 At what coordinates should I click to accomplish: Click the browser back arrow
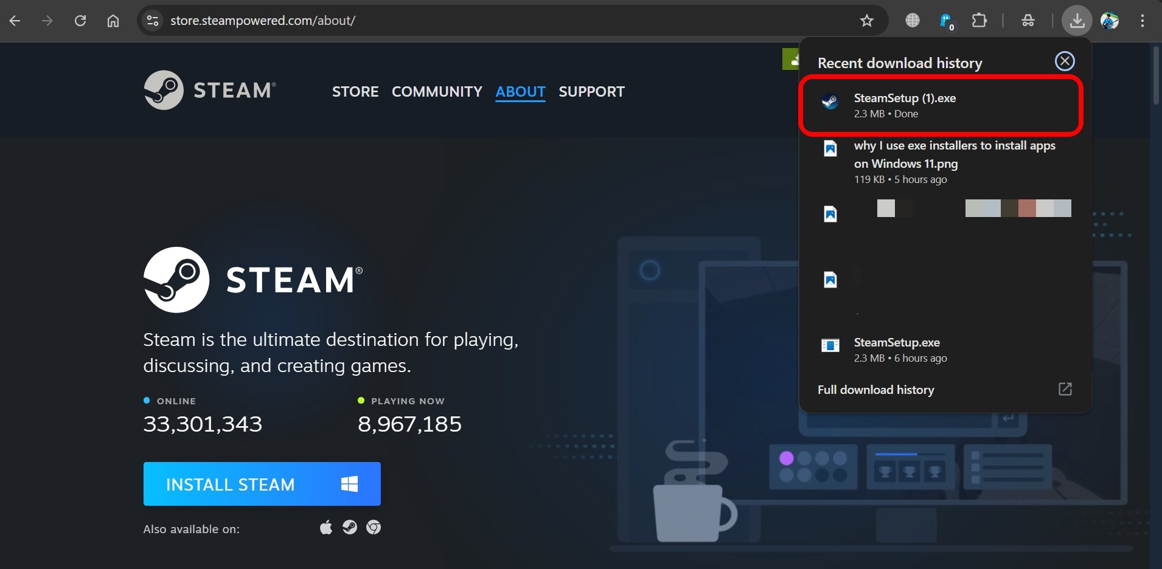tap(15, 21)
